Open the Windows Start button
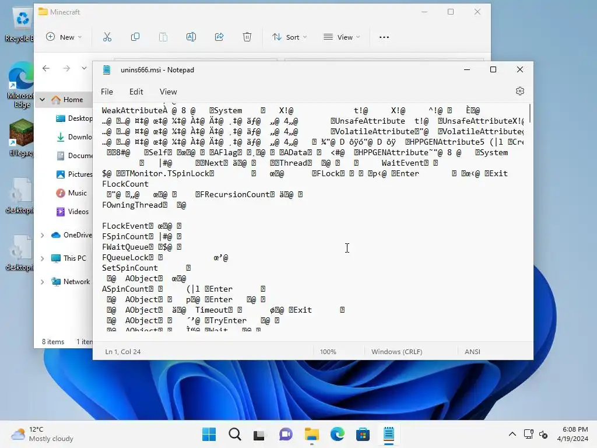597x448 pixels. coord(209,434)
